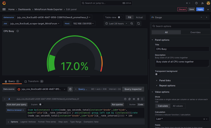Collapse the options pane arrow
The height and width of the screenshot is (128, 211).
point(206,17)
